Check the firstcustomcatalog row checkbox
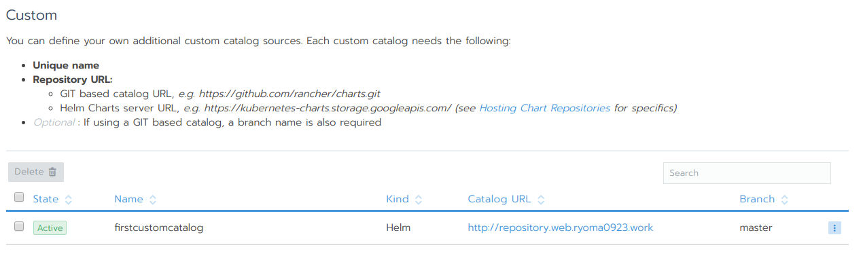 pyautogui.click(x=19, y=227)
